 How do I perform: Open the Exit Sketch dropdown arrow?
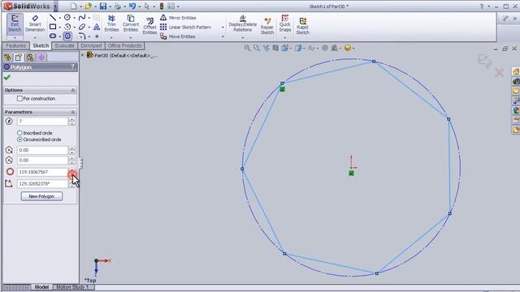pyautogui.click(x=15, y=38)
